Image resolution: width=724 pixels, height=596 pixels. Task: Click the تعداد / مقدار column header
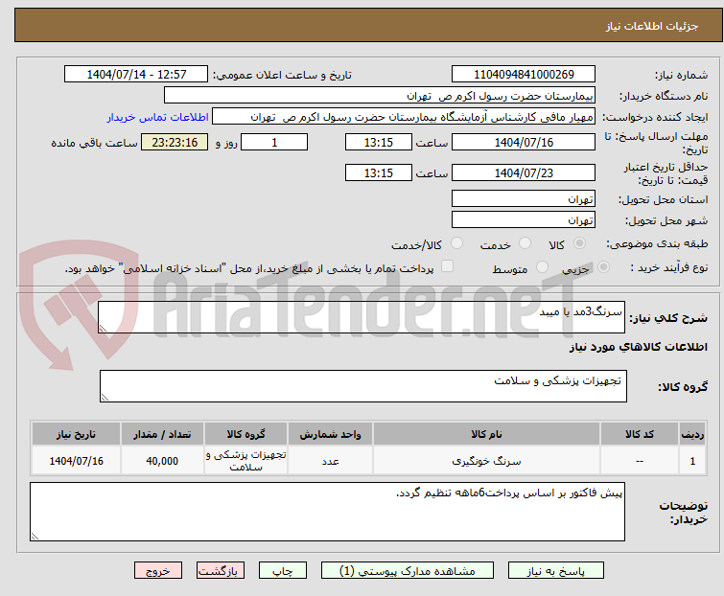pyautogui.click(x=162, y=434)
